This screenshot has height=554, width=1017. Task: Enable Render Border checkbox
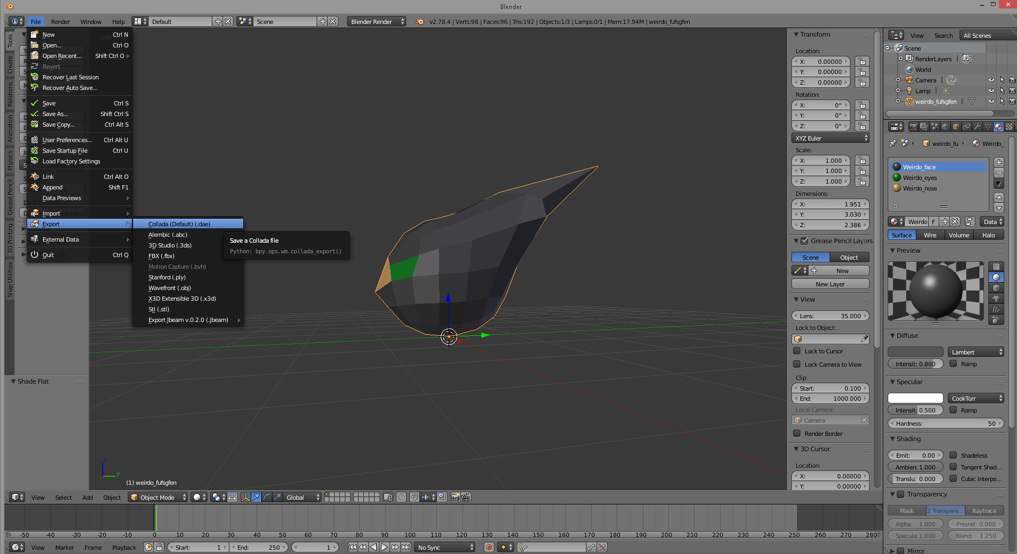(797, 434)
